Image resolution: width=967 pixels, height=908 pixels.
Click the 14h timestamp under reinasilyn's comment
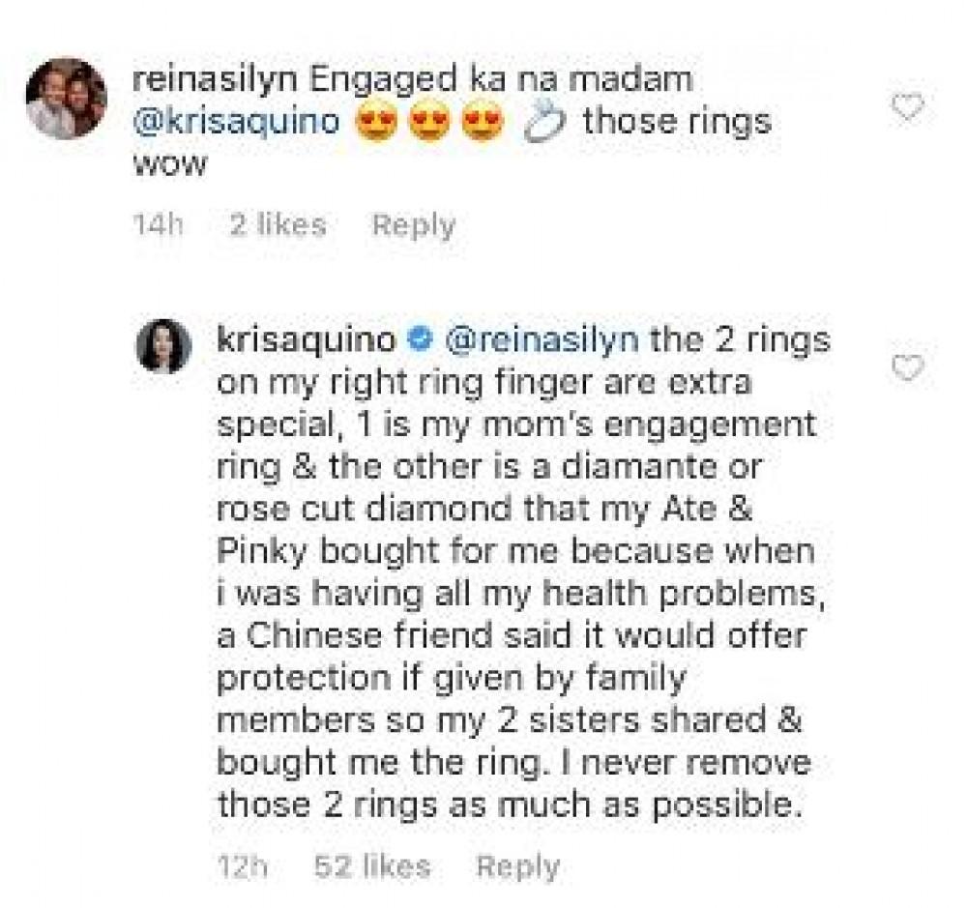(159, 224)
